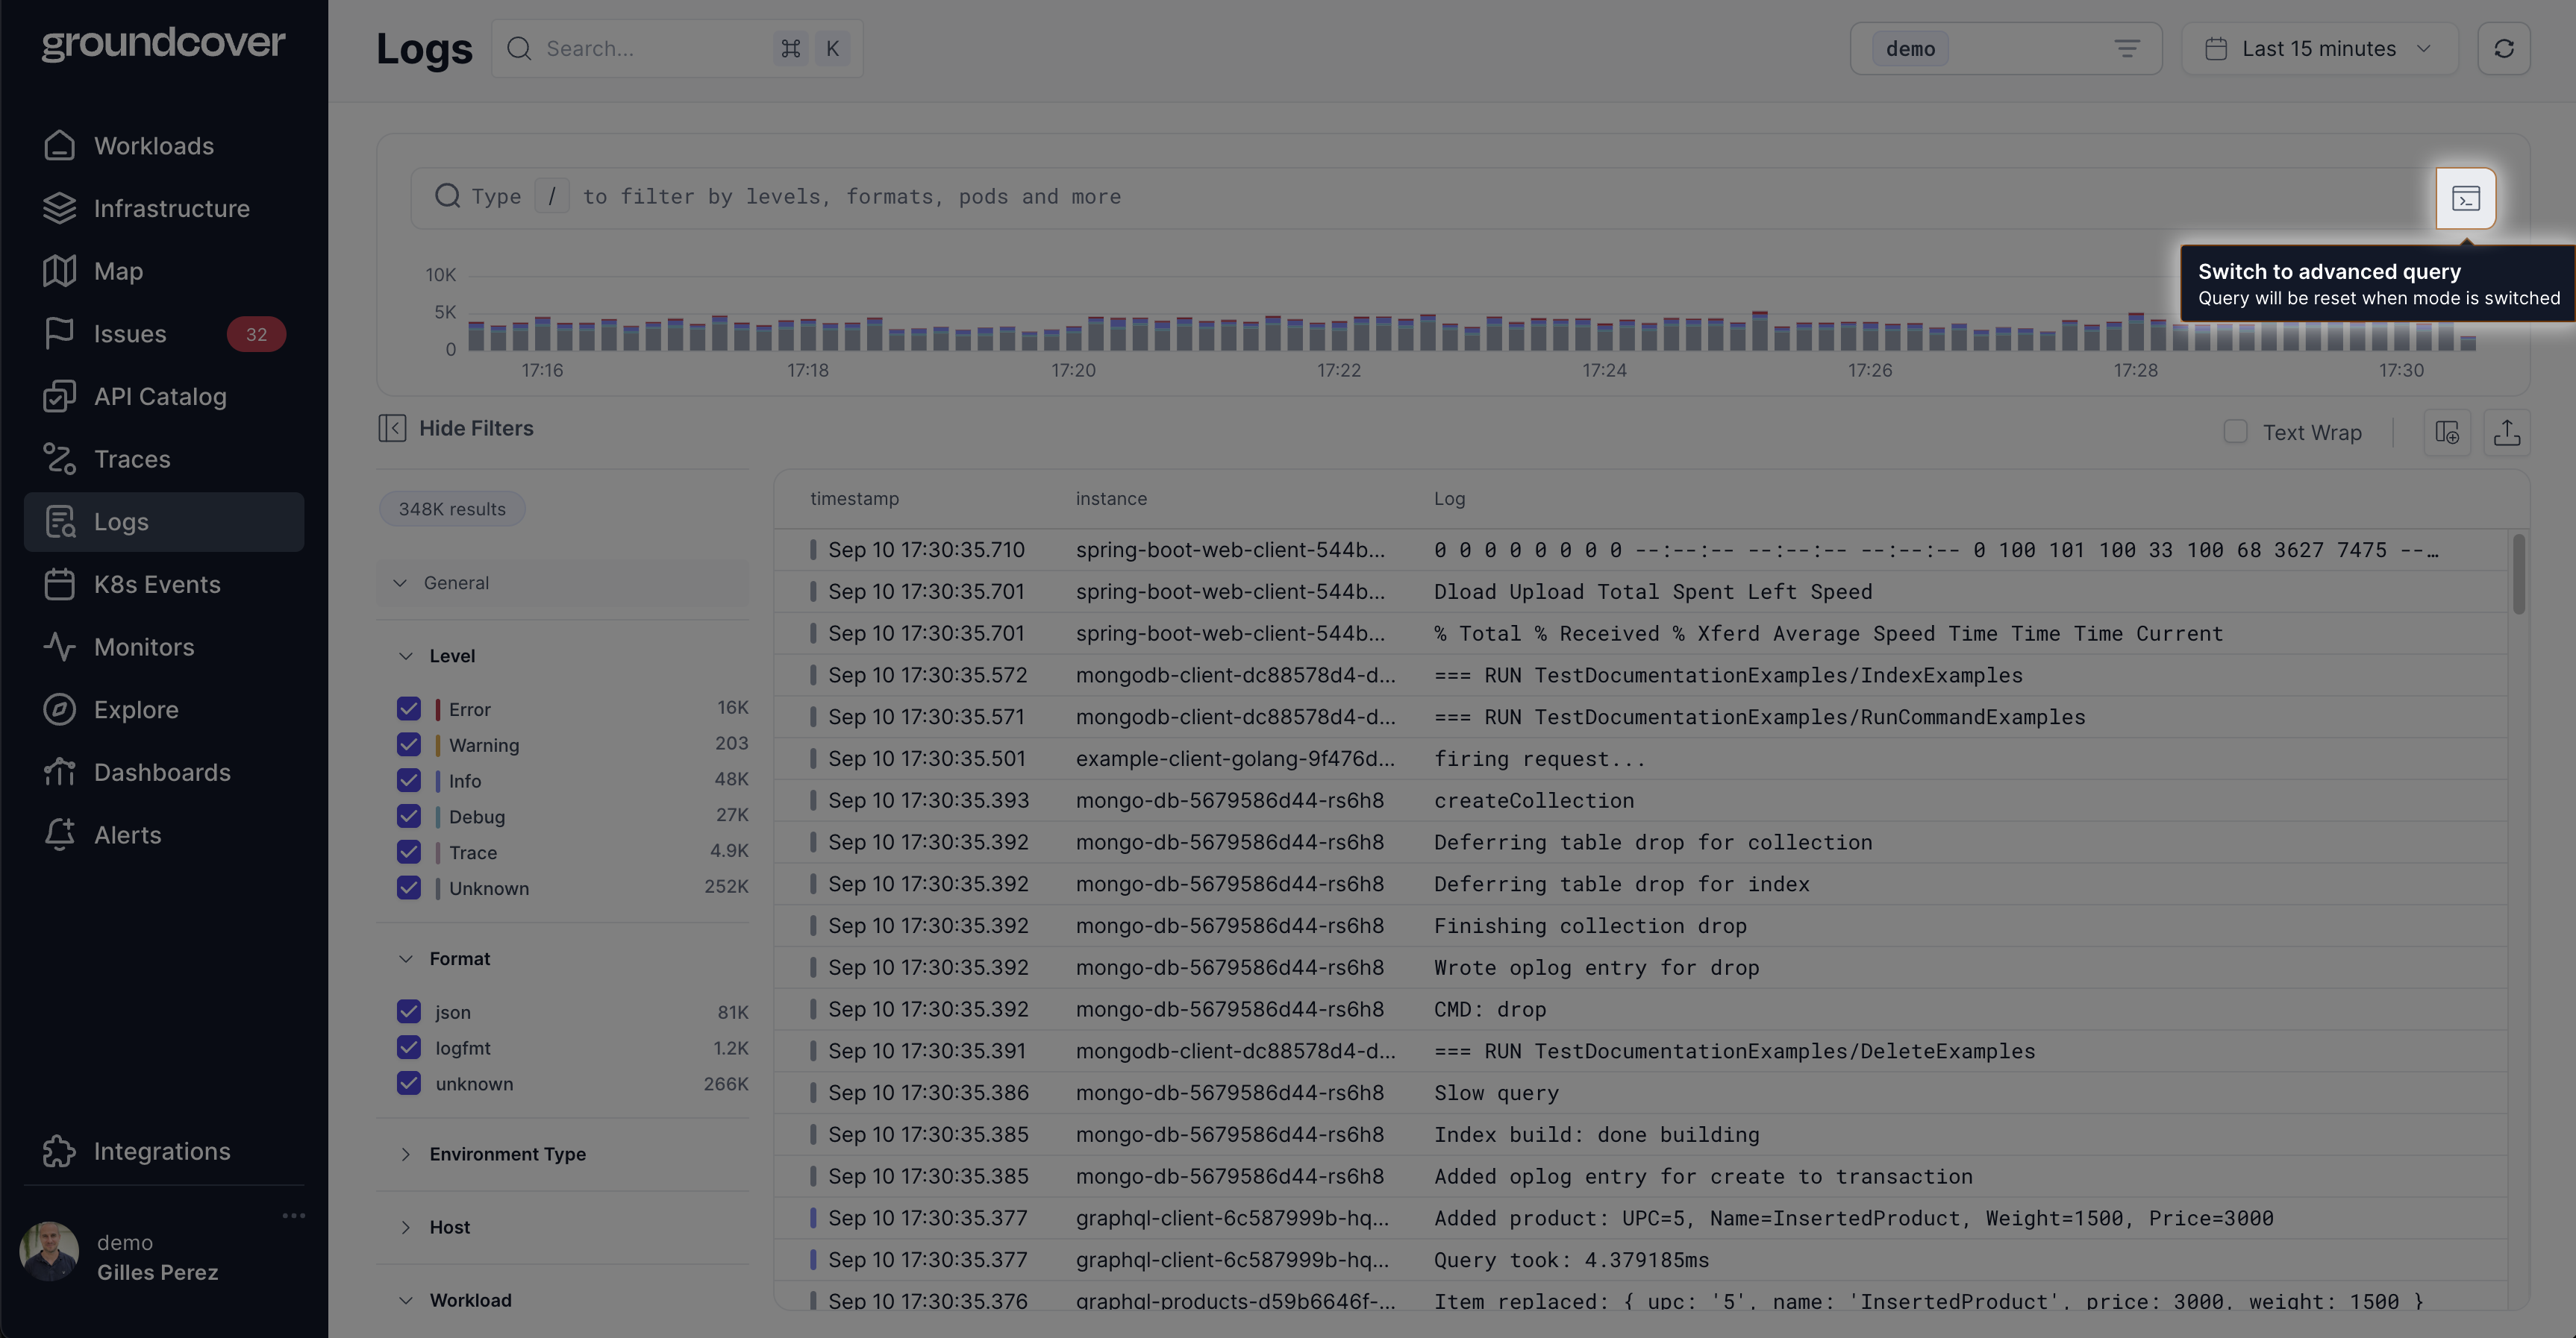The width and height of the screenshot is (2576, 1338).
Task: Click the demo filter lines icon
Action: point(2127,49)
